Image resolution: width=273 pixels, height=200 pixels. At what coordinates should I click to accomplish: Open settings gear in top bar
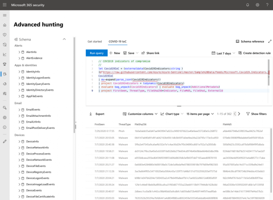[257, 5]
